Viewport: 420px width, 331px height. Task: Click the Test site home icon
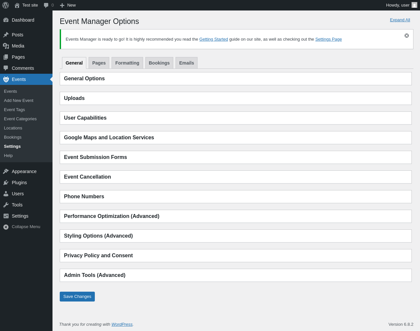click(x=17, y=5)
